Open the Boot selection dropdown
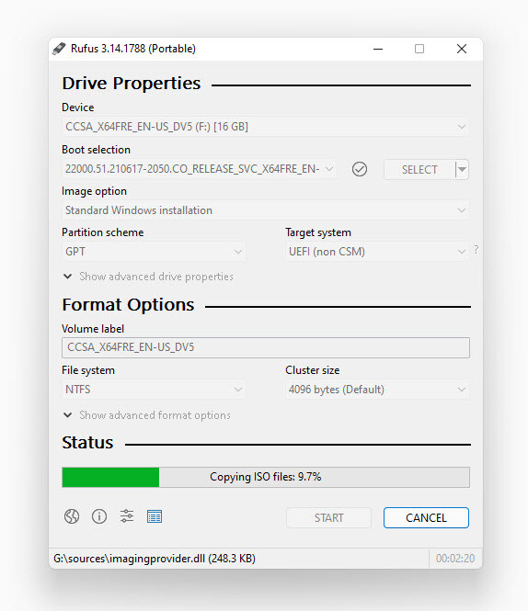The width and height of the screenshot is (528, 611). click(199, 169)
